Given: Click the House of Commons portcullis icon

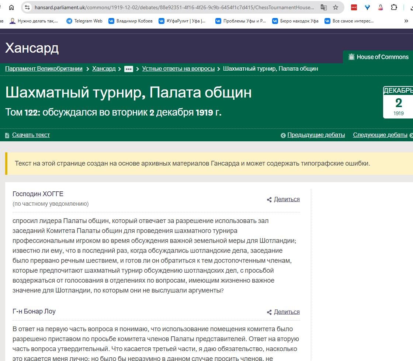Looking at the screenshot, I should click(351, 57).
